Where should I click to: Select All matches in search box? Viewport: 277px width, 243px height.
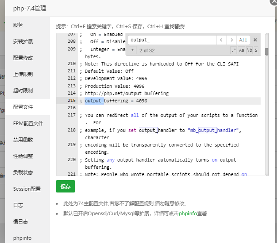click(x=243, y=40)
